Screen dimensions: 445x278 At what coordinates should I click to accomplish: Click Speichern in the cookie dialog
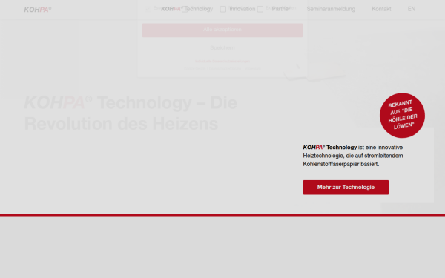[x=222, y=47]
